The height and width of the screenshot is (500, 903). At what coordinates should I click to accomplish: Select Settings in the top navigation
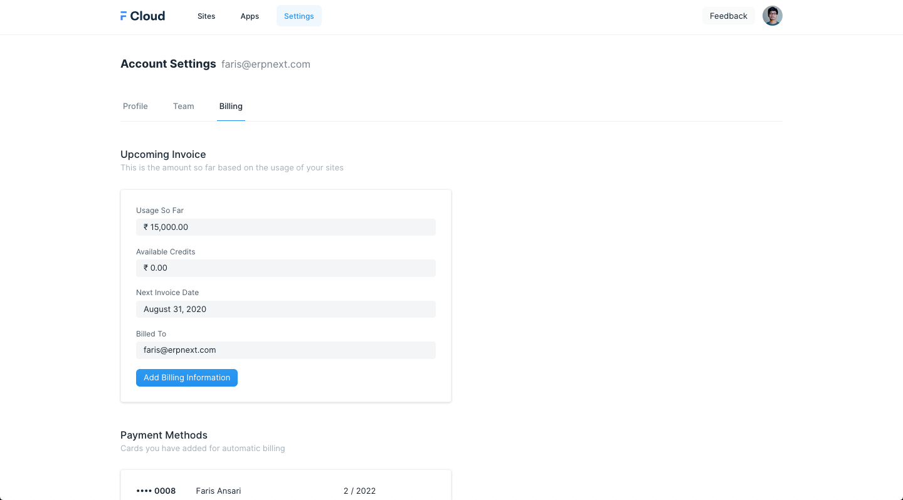point(298,16)
